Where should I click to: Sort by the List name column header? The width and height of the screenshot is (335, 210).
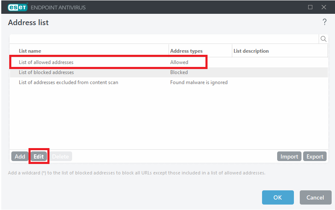point(89,51)
